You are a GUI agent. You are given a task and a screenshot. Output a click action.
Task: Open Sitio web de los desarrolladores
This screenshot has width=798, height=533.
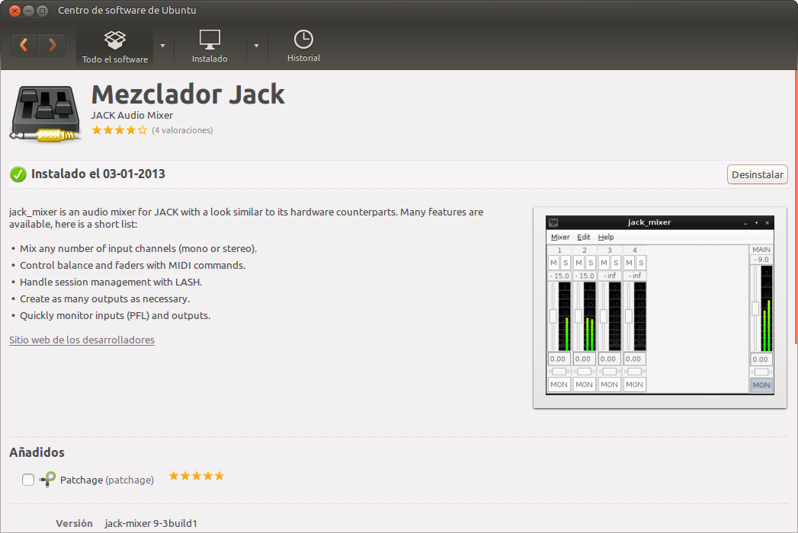pos(82,340)
